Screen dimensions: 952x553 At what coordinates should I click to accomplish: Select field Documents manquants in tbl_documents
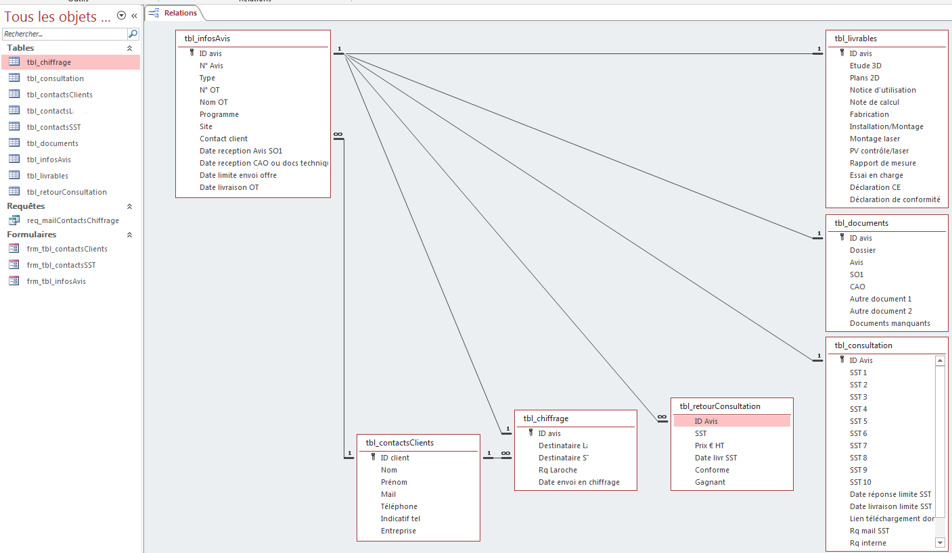(890, 323)
